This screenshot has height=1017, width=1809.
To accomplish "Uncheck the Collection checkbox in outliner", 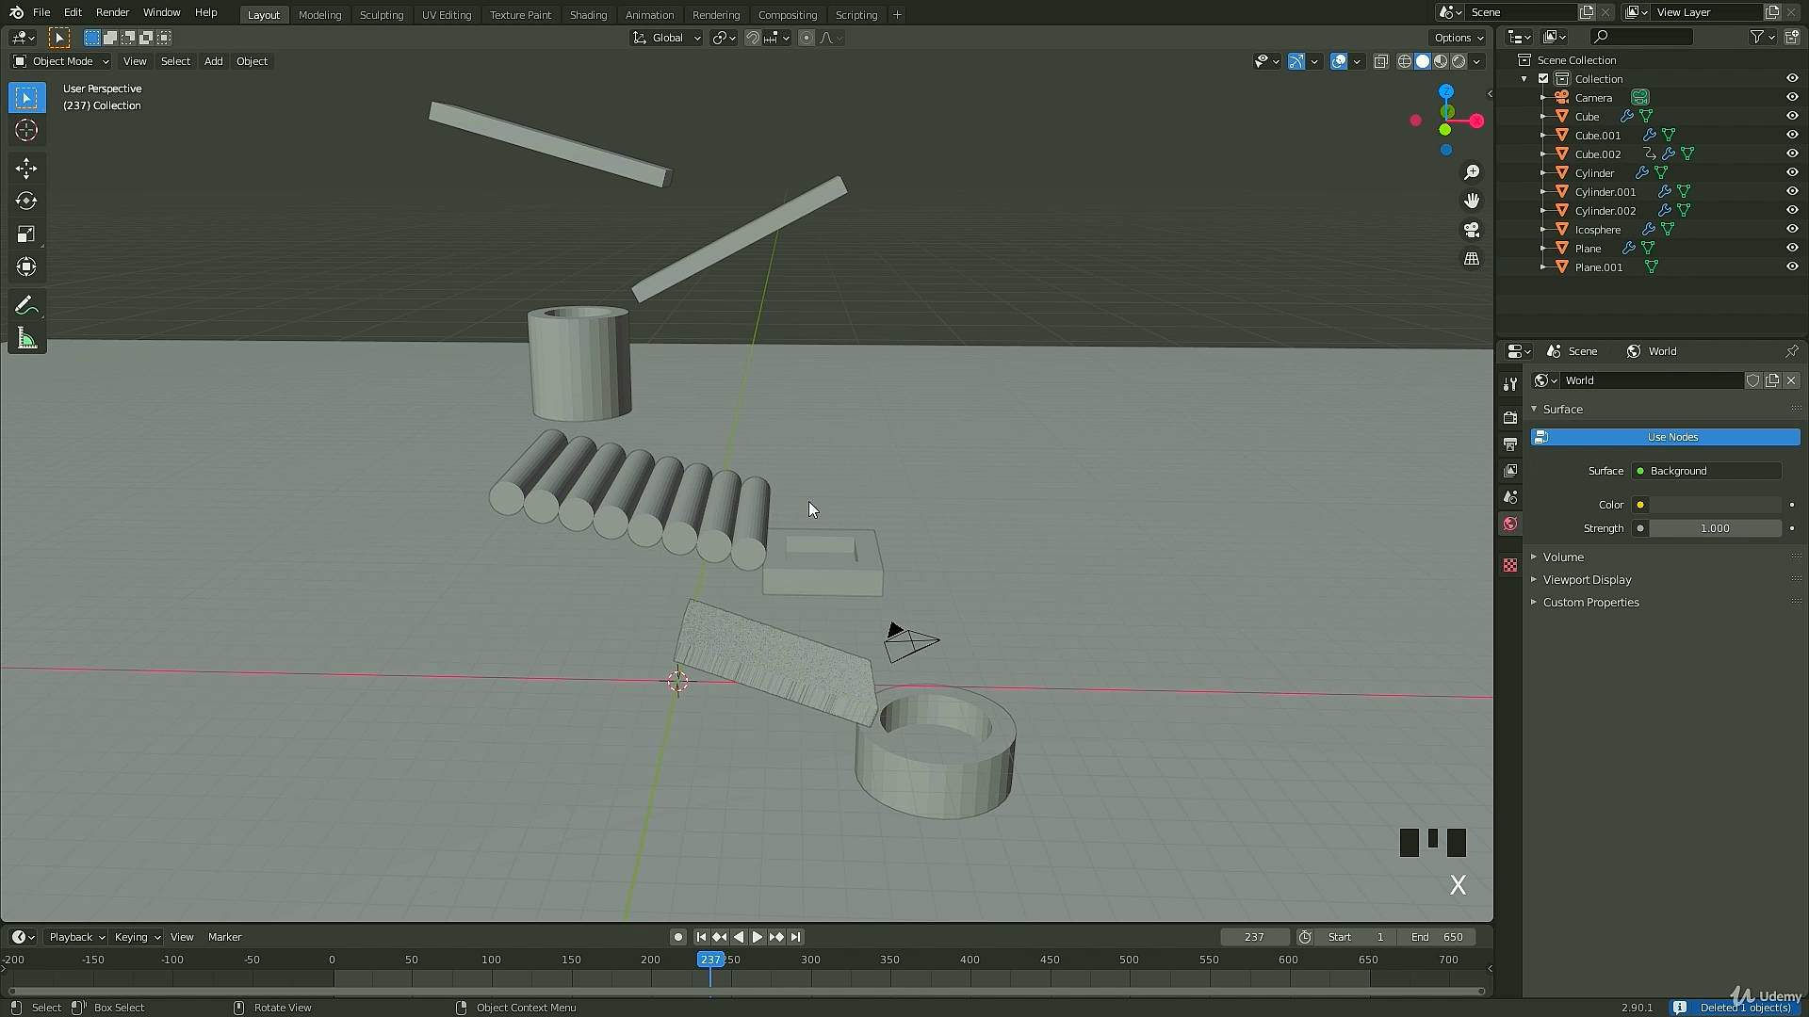I will [x=1543, y=79].
